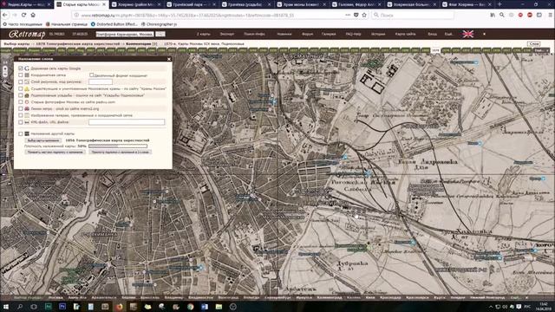Switch to Firefox in the taskbar
555x312 pixels.
[120, 306]
